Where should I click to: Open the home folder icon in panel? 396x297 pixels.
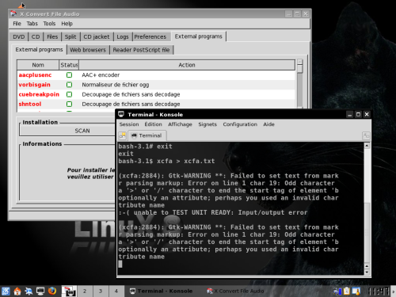[17, 291]
